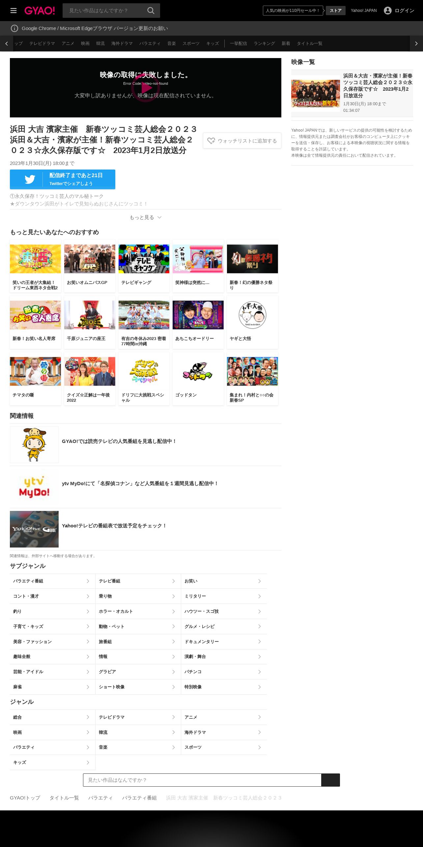Viewport: 423px width, 847px height.
Task: Open the 読売テレビ mascot image
Action: pyautogui.click(x=34, y=445)
